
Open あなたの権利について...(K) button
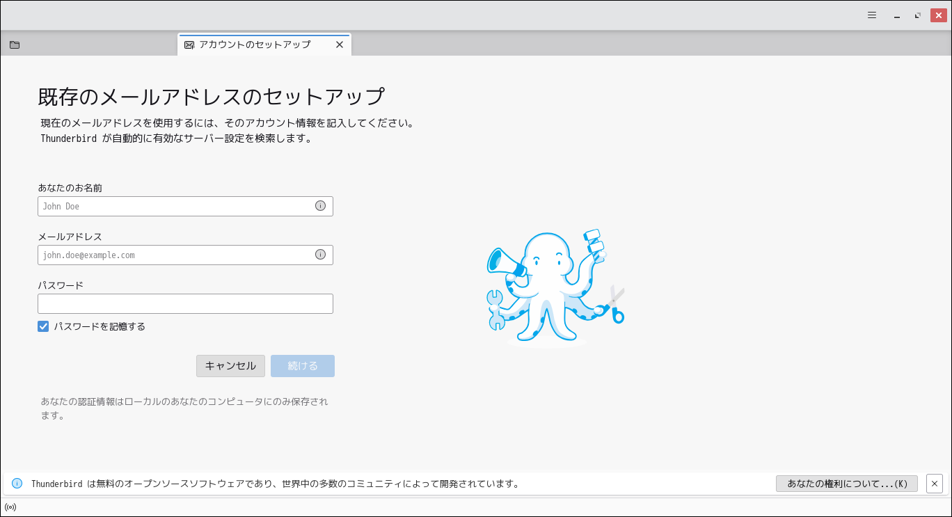click(x=847, y=484)
